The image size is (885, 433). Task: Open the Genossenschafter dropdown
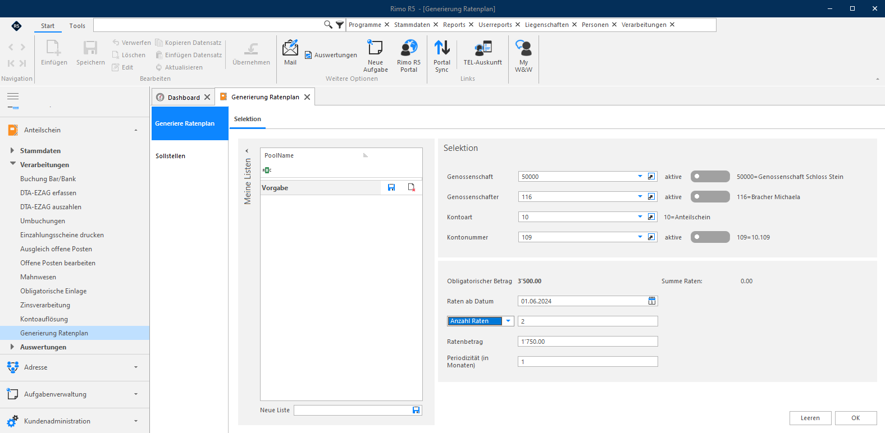[x=640, y=197]
